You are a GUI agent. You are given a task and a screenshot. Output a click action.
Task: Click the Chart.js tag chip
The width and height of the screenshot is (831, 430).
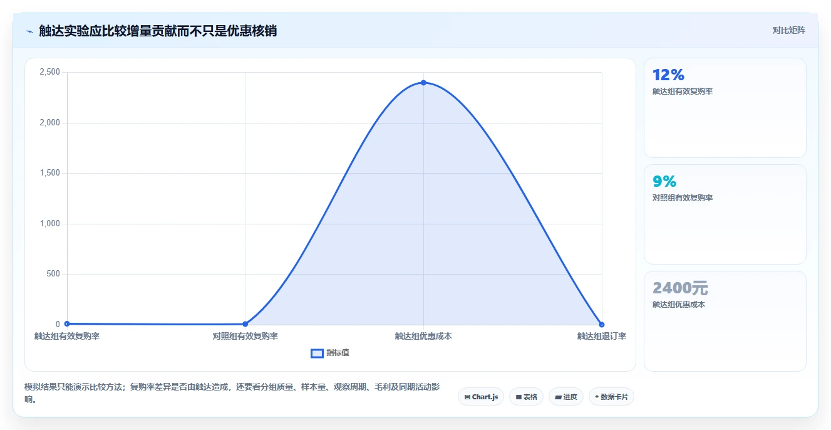[480, 397]
